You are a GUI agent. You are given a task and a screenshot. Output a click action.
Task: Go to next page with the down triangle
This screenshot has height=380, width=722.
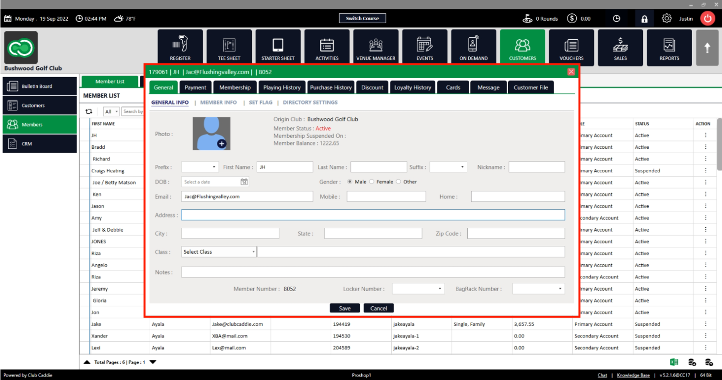click(153, 362)
